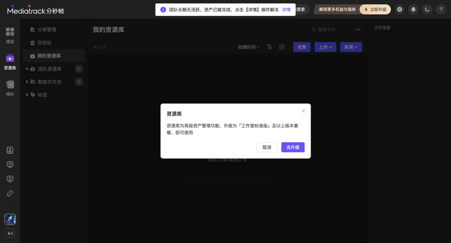Collapse the file info panel arrow
Image resolution: width=451 pixels, height=243 pixels.
359,30
